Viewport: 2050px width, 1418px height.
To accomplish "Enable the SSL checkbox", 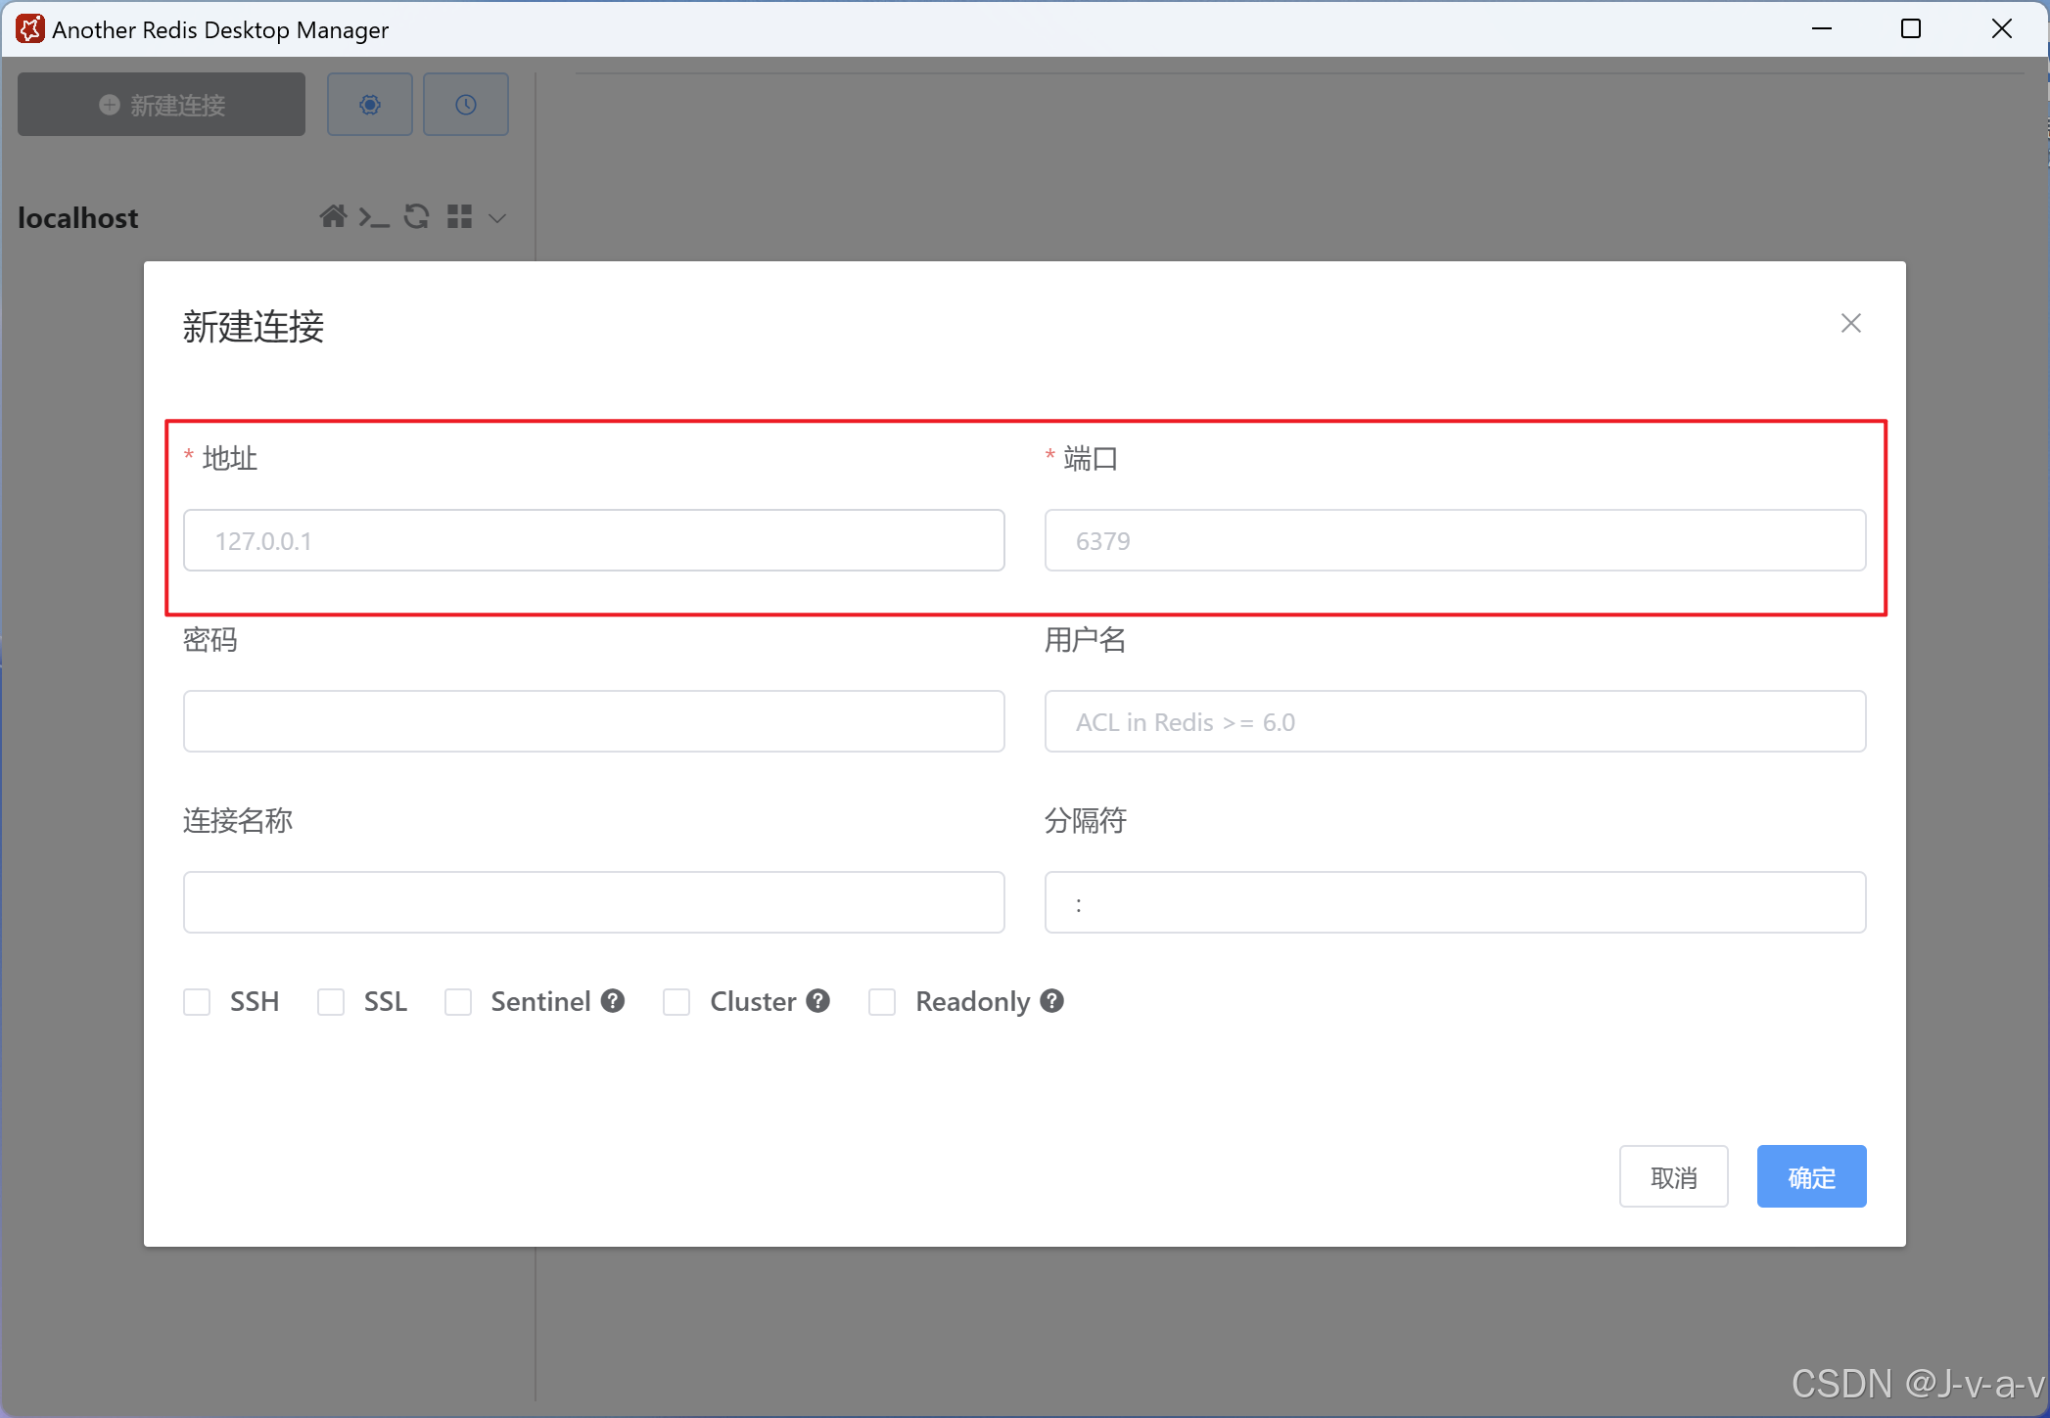I will 330,1001.
